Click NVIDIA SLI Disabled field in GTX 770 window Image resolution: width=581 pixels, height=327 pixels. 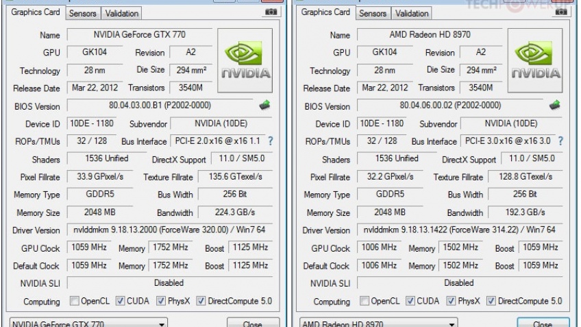[x=170, y=283]
